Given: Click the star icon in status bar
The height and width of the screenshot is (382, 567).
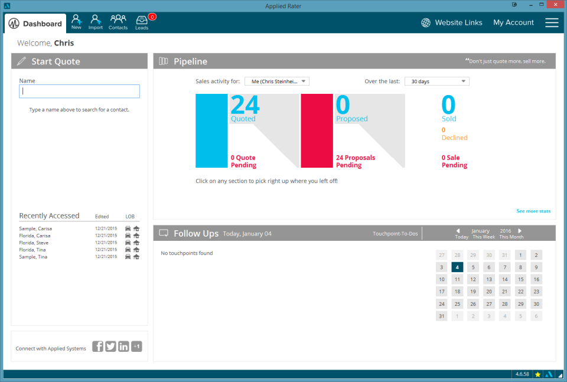Looking at the screenshot, I should coord(537,374).
